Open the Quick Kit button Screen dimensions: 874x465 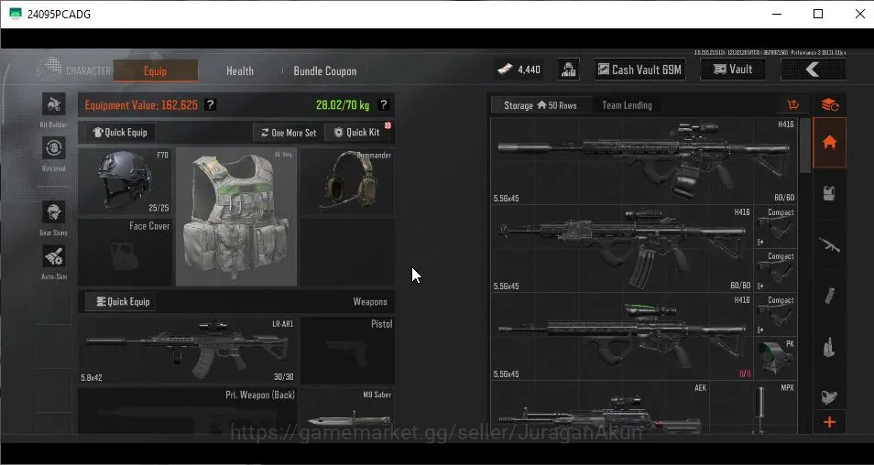pos(357,133)
